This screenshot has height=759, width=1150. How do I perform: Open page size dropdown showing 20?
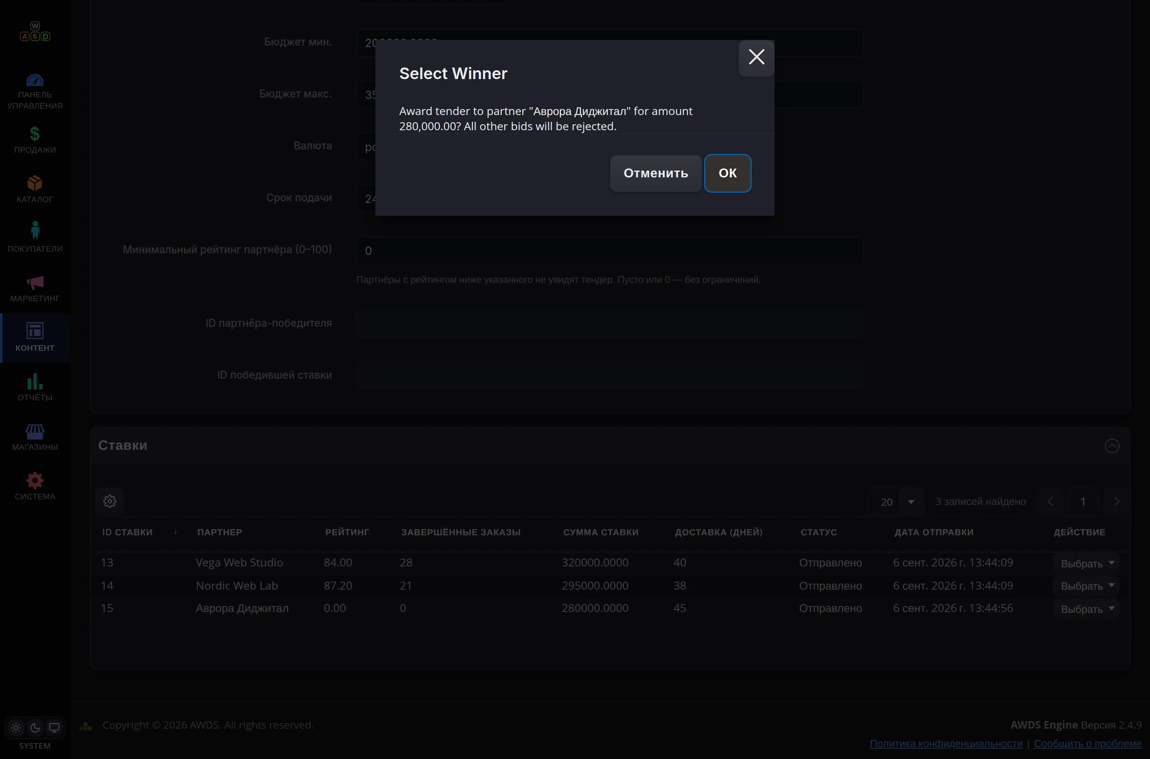click(x=896, y=501)
